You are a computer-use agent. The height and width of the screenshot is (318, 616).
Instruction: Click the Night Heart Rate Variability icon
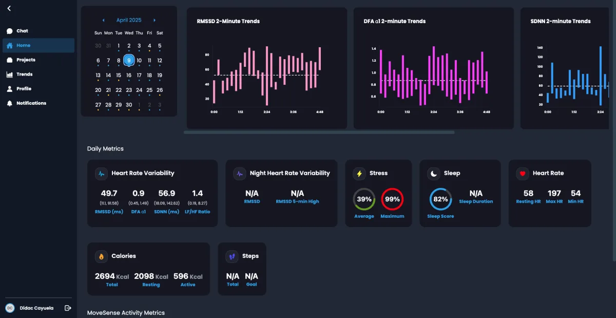click(x=240, y=174)
